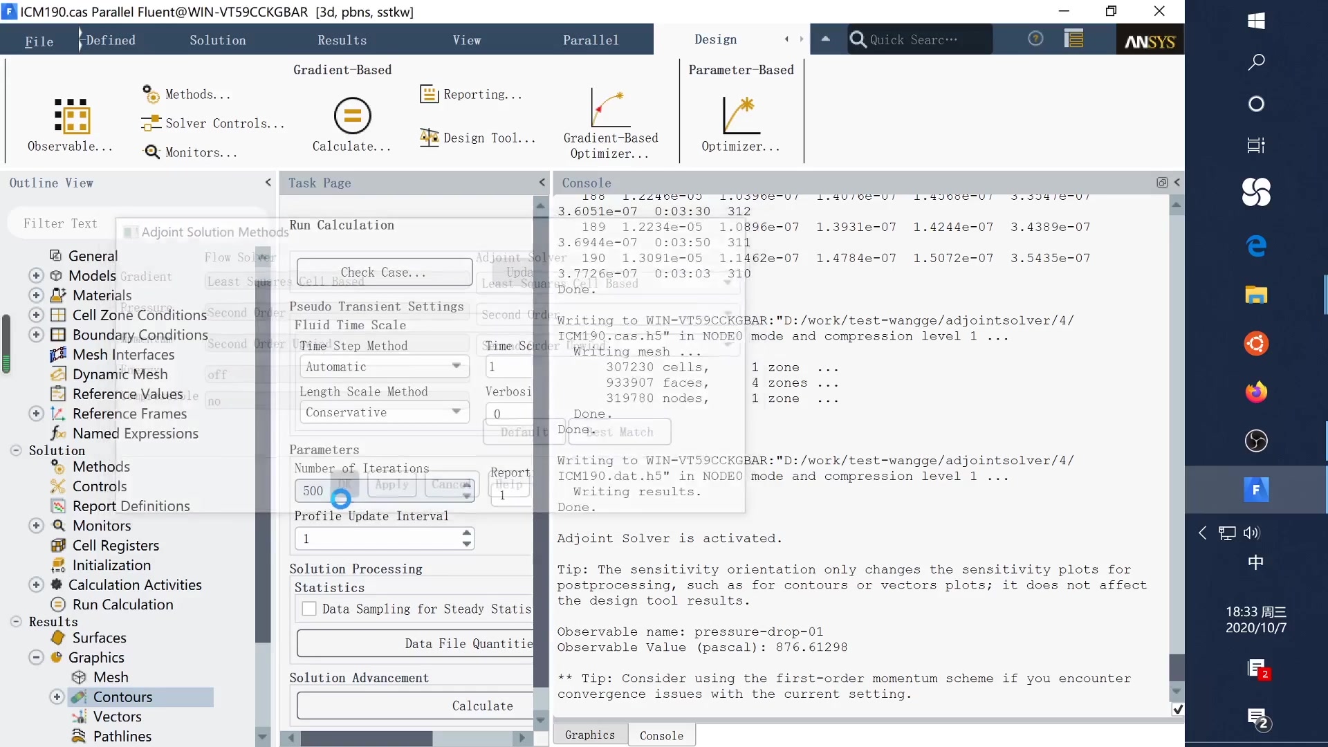
Task: Launch Firefox from the Windows taskbar
Action: tap(1256, 392)
